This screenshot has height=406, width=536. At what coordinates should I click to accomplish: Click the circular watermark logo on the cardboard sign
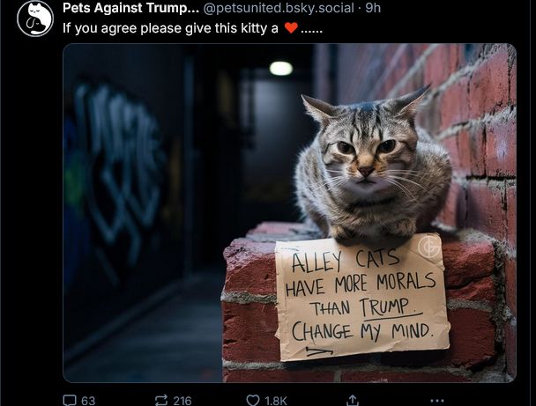[x=429, y=247]
